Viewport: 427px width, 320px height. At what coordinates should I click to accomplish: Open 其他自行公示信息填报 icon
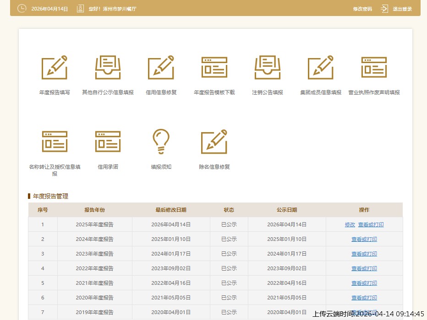[108, 68]
